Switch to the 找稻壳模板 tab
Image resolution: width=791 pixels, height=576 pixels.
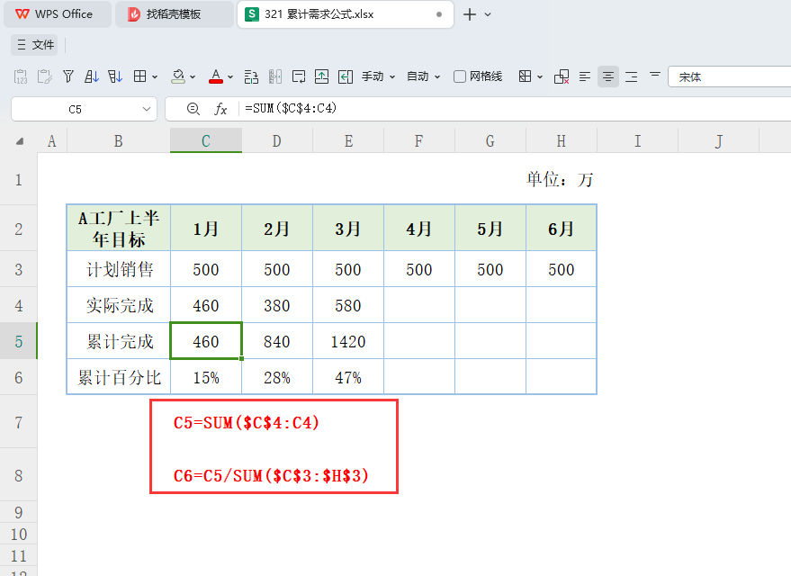(x=174, y=14)
